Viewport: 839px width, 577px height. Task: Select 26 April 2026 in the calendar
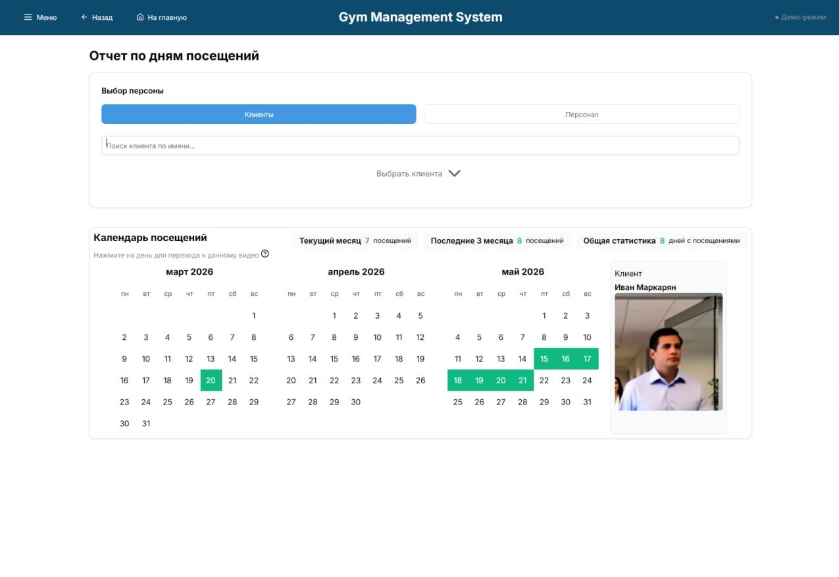[x=420, y=380]
